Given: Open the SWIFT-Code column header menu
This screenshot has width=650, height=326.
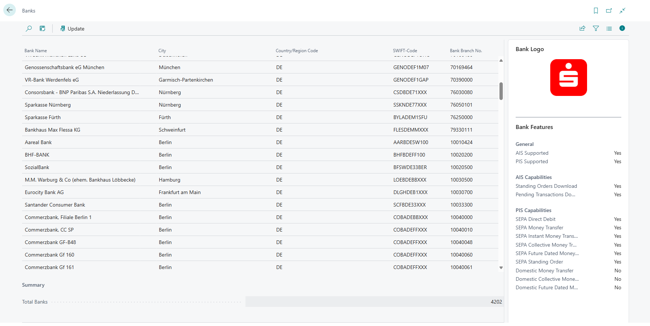Looking at the screenshot, I should point(405,51).
